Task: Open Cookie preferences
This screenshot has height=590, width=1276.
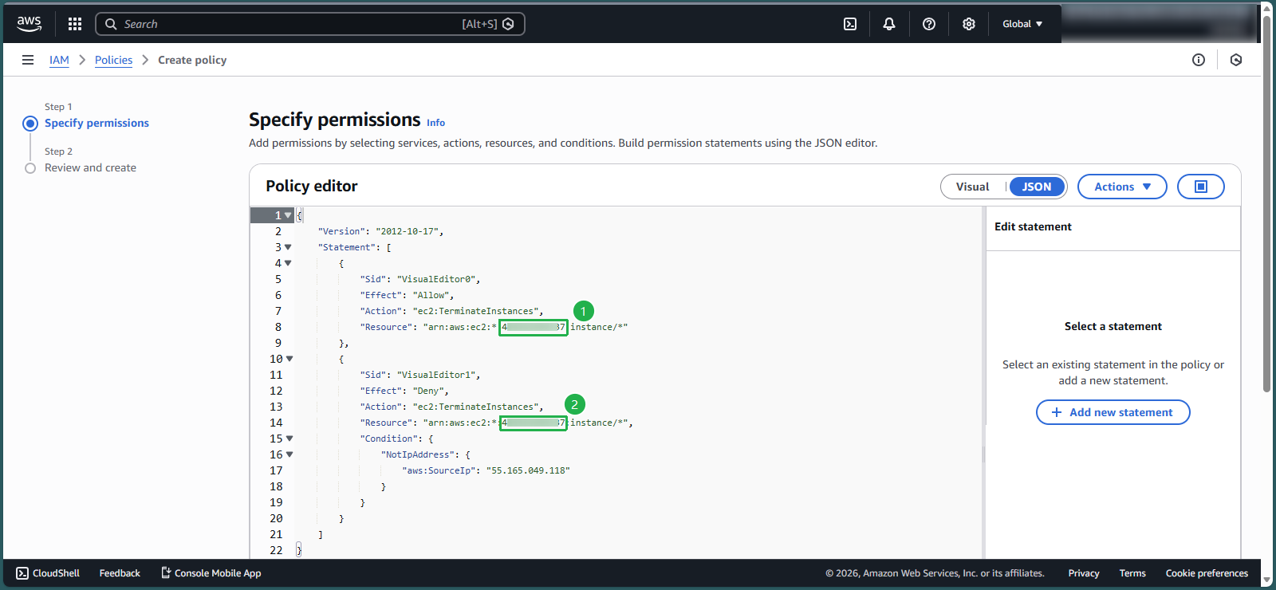Action: click(1207, 573)
